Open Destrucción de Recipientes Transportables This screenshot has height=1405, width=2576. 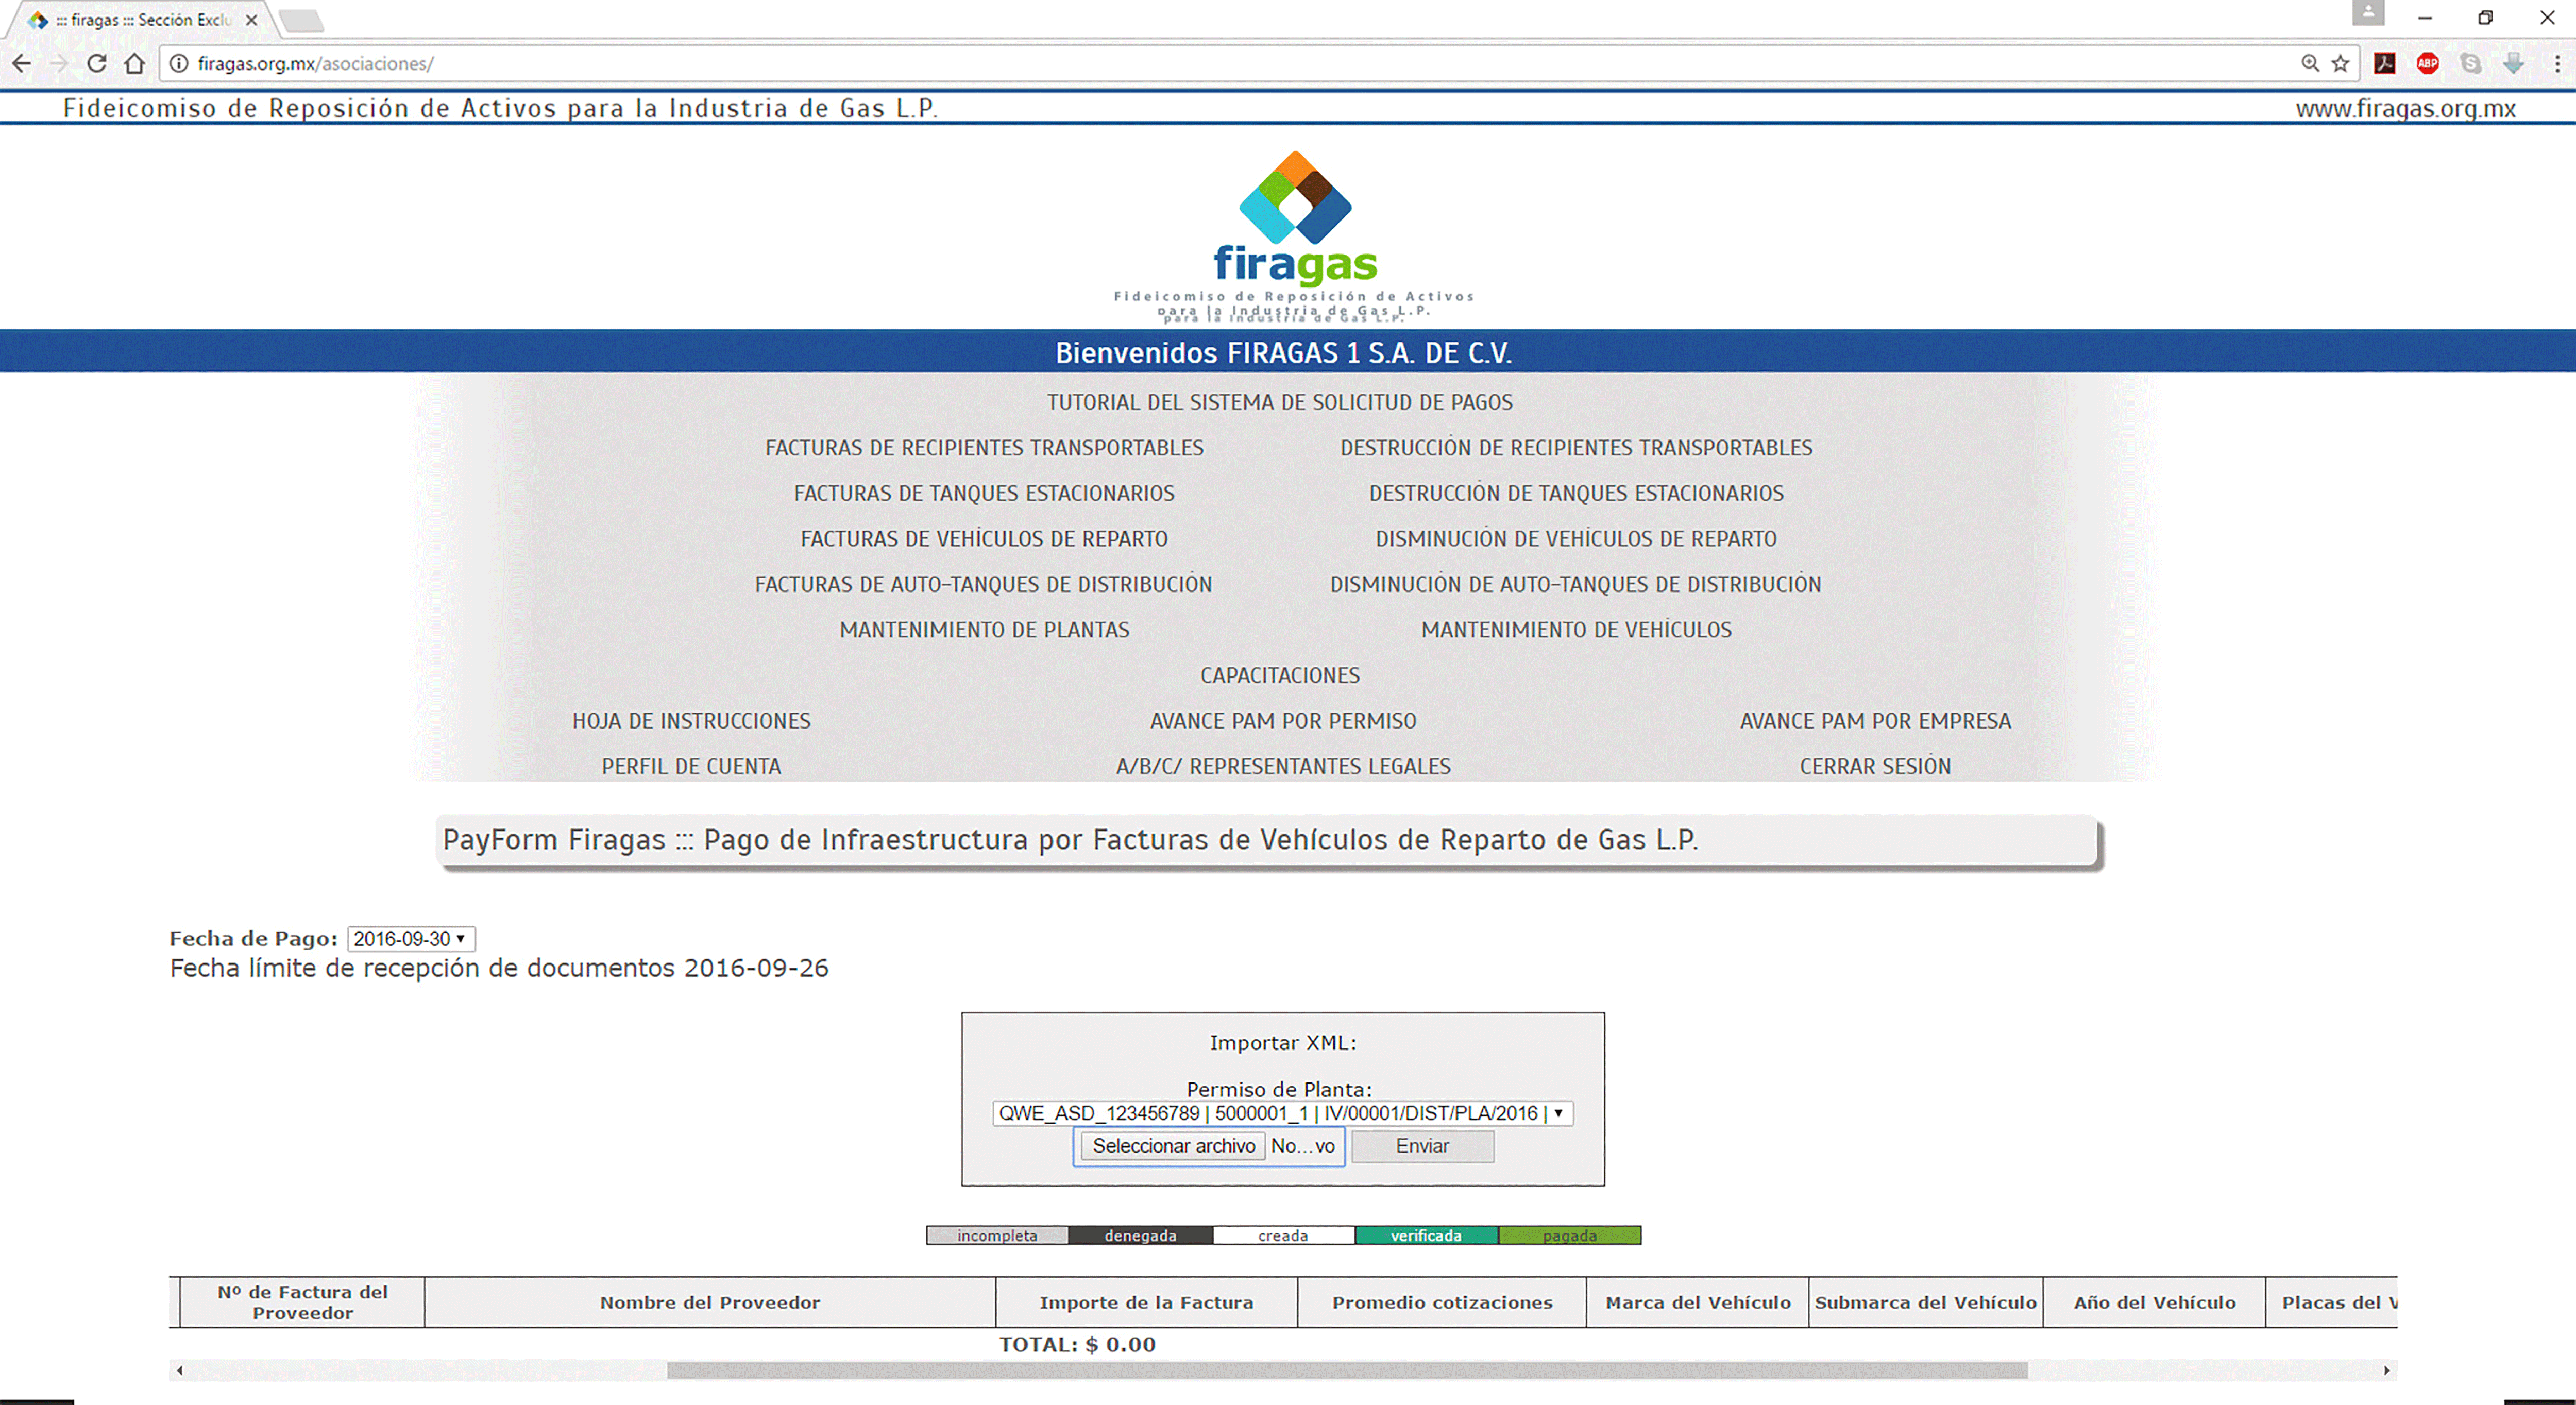[x=1576, y=448]
